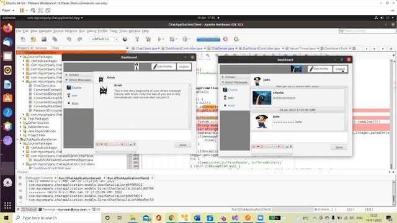Click Charlie's message image in right Dashboard
The image size is (397, 223).
coord(262,98)
